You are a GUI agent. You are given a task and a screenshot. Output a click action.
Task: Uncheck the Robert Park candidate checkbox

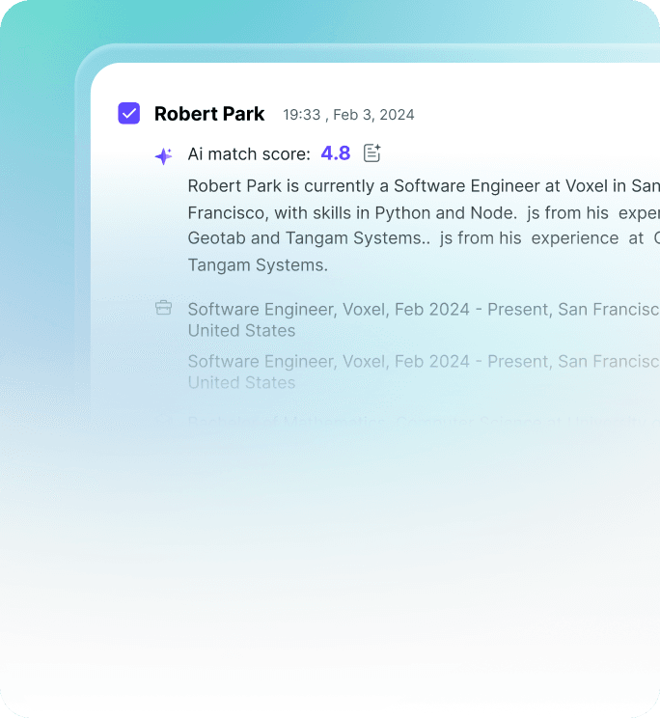[x=128, y=114]
